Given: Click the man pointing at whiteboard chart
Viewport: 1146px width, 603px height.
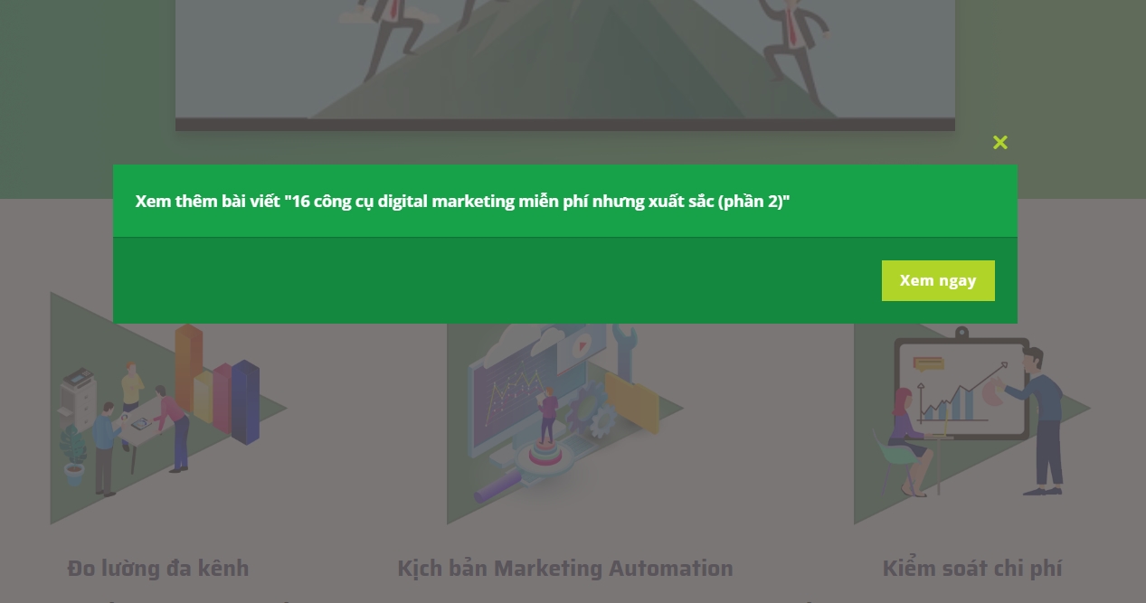Looking at the screenshot, I should (1040, 420).
